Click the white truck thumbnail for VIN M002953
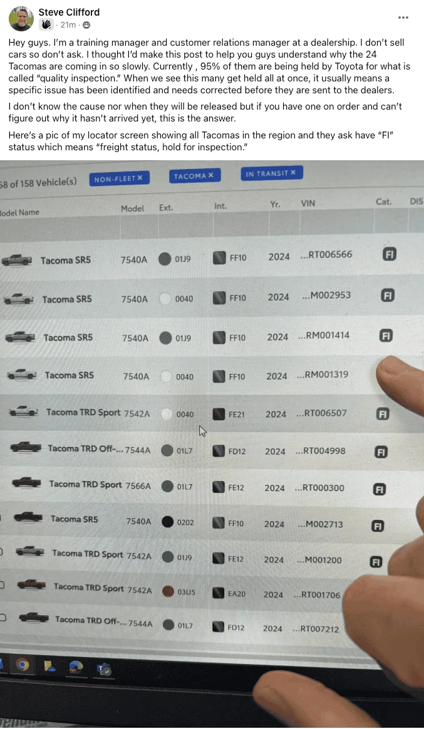 (19, 299)
